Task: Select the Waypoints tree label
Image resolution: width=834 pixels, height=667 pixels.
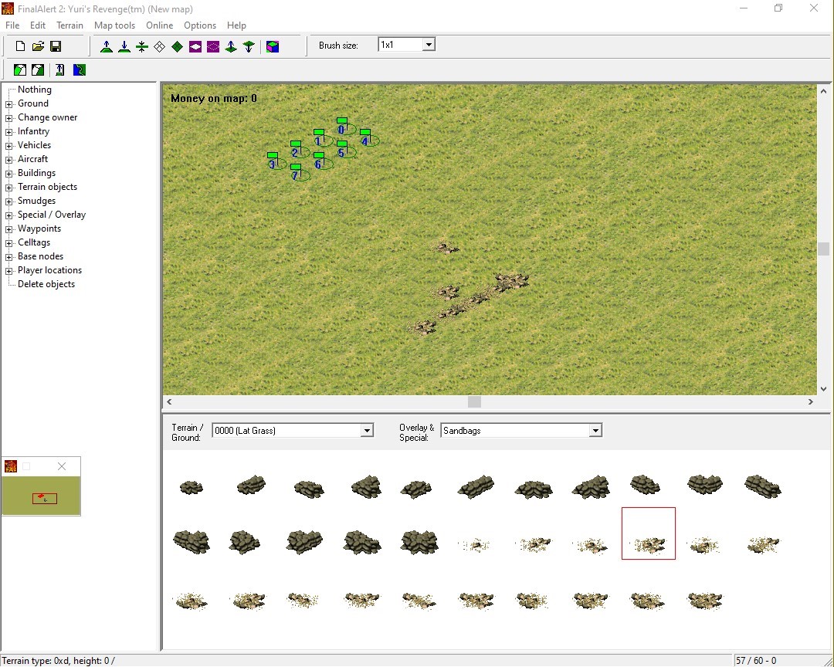Action: (x=39, y=229)
